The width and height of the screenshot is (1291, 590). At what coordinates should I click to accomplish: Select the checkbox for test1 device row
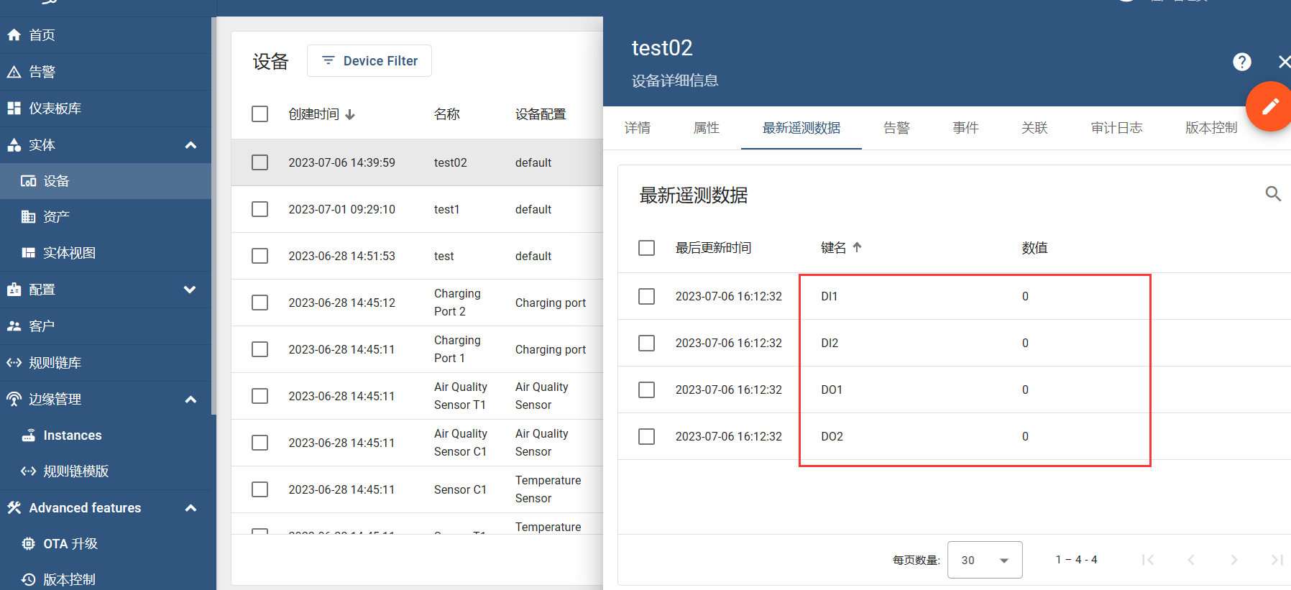(259, 209)
